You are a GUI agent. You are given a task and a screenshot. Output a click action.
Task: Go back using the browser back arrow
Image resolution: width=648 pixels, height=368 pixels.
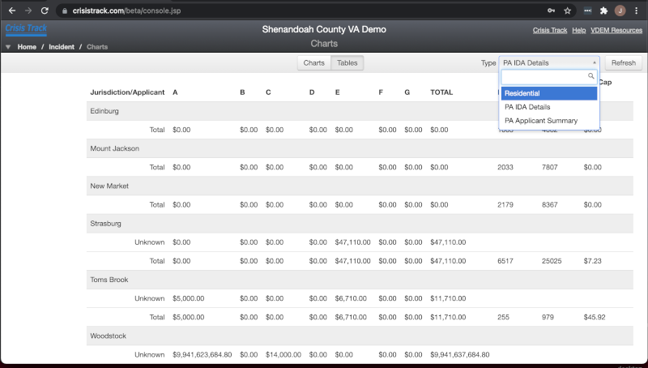pyautogui.click(x=12, y=11)
